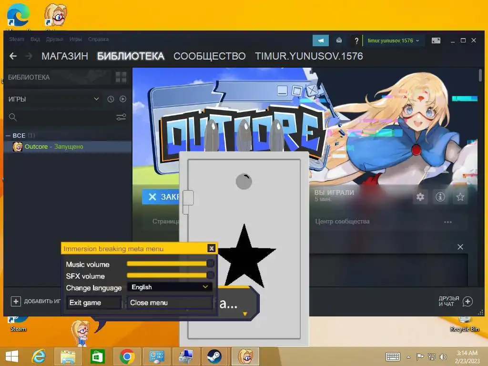The height and width of the screenshot is (366, 488).
Task: Switch to Outcore game taskbar icon
Action: 246,356
